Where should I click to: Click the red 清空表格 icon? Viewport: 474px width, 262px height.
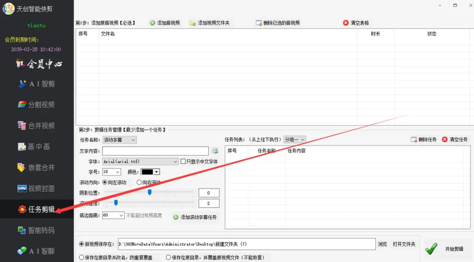pyautogui.click(x=346, y=23)
